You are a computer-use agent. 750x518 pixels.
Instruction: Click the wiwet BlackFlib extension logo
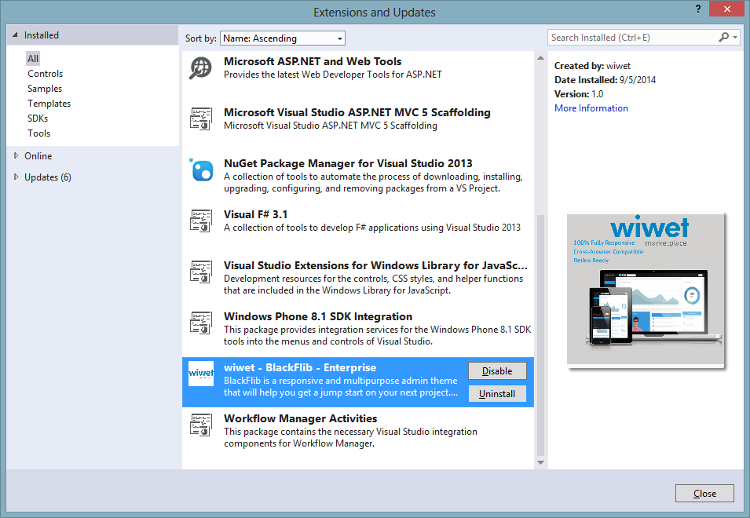pyautogui.click(x=201, y=374)
